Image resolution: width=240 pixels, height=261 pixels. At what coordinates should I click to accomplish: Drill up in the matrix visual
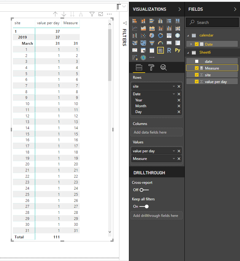tap(55, 14)
